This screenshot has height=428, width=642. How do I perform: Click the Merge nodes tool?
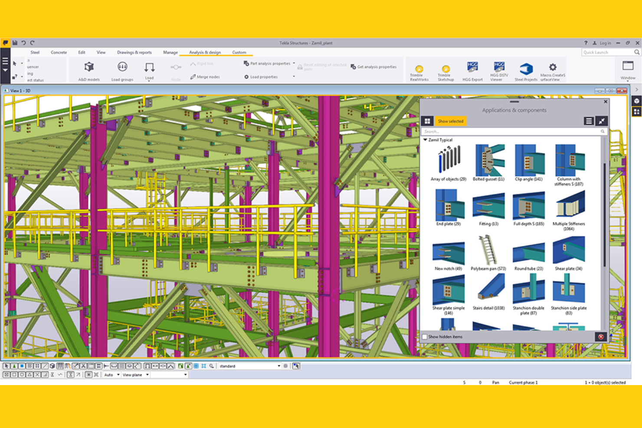(206, 77)
